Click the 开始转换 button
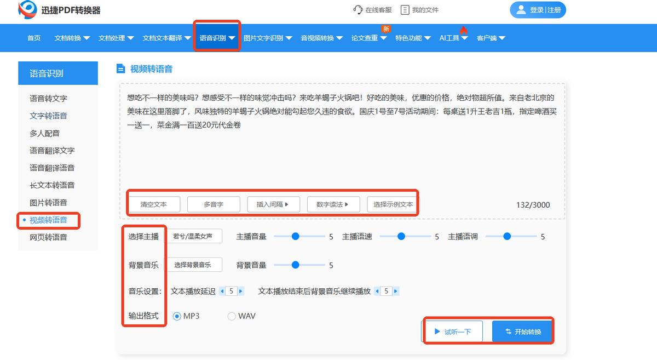Image resolution: width=657 pixels, height=360 pixels. click(522, 332)
